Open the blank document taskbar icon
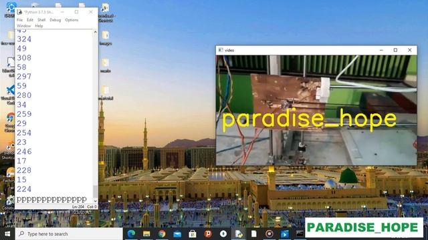The image size is (428, 240). [x=254, y=234]
